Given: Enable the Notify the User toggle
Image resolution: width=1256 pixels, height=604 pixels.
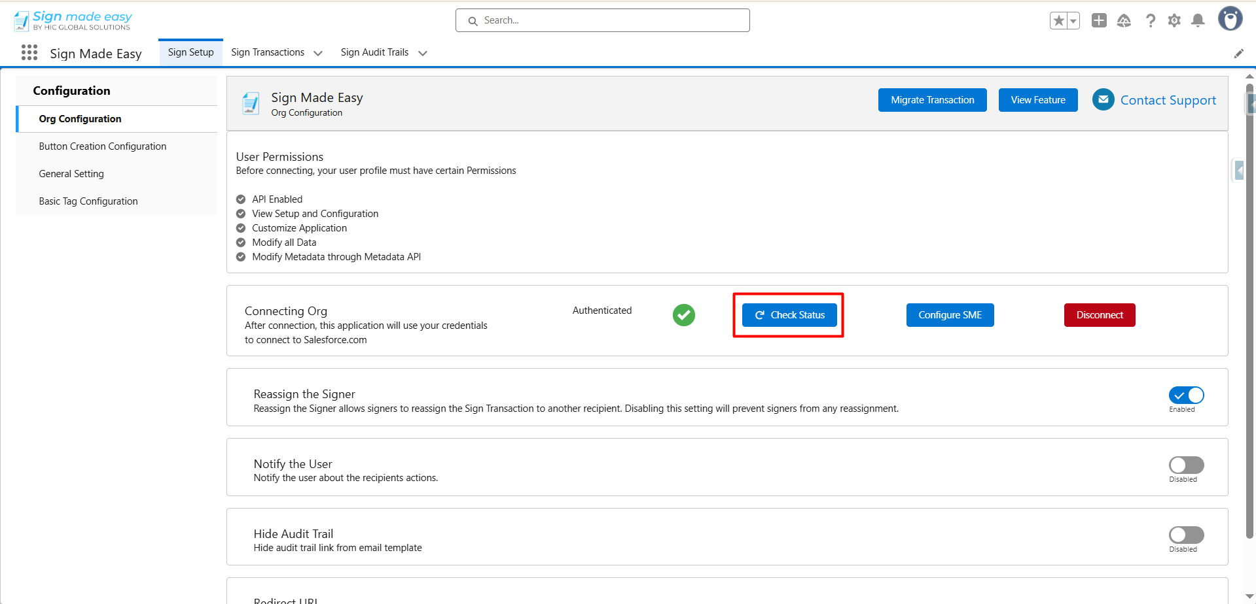Looking at the screenshot, I should [x=1186, y=465].
